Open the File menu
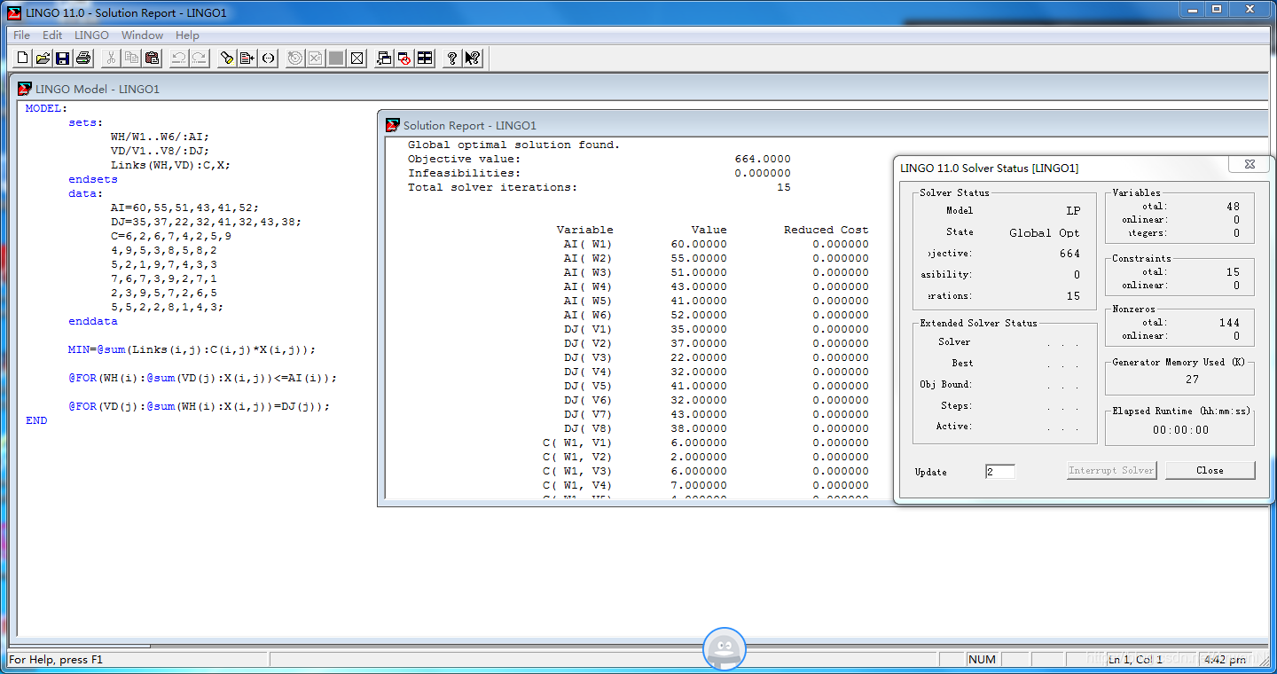Image resolution: width=1277 pixels, height=674 pixels. point(21,35)
